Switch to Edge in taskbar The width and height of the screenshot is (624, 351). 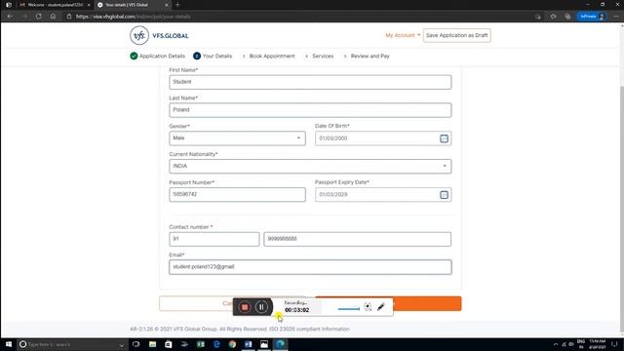point(280,344)
